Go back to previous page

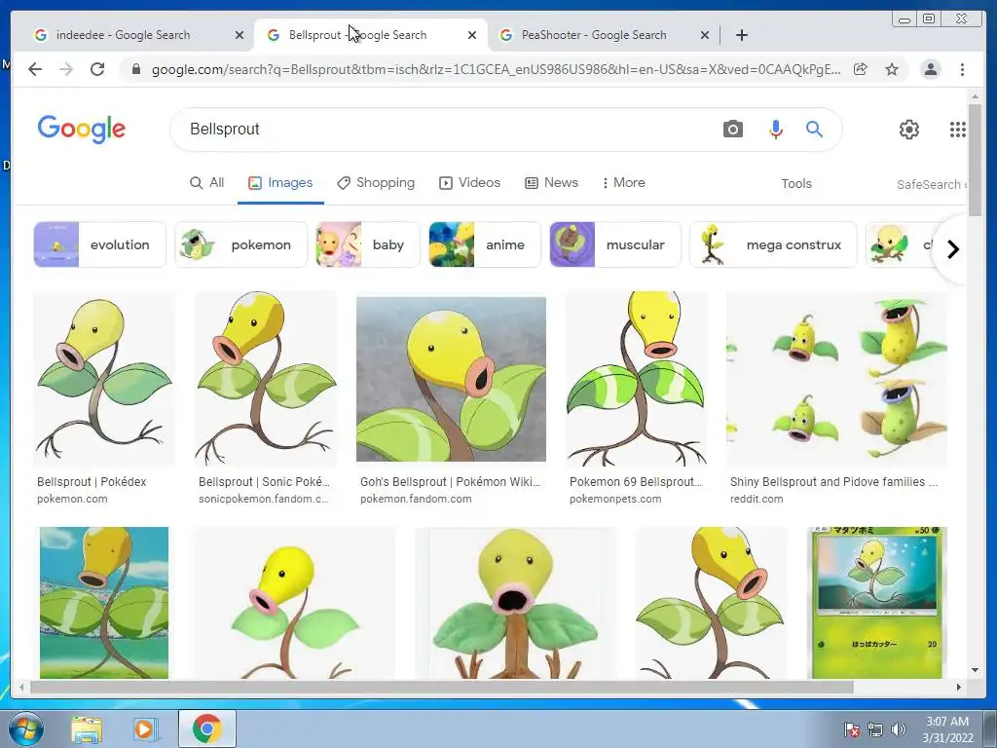(35, 69)
